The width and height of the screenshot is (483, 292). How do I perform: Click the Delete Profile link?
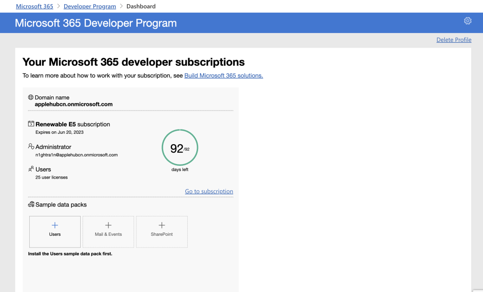(x=454, y=40)
